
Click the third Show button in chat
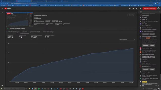click(146, 69)
